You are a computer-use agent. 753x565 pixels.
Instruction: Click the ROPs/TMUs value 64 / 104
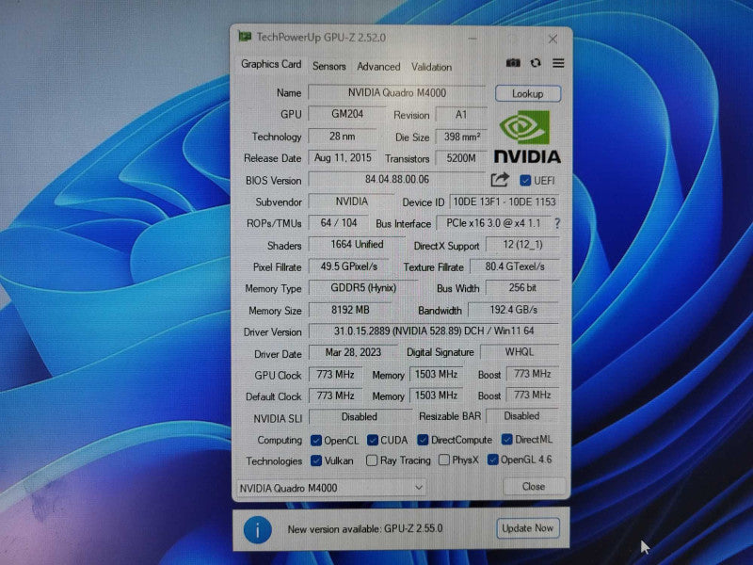[x=339, y=223]
